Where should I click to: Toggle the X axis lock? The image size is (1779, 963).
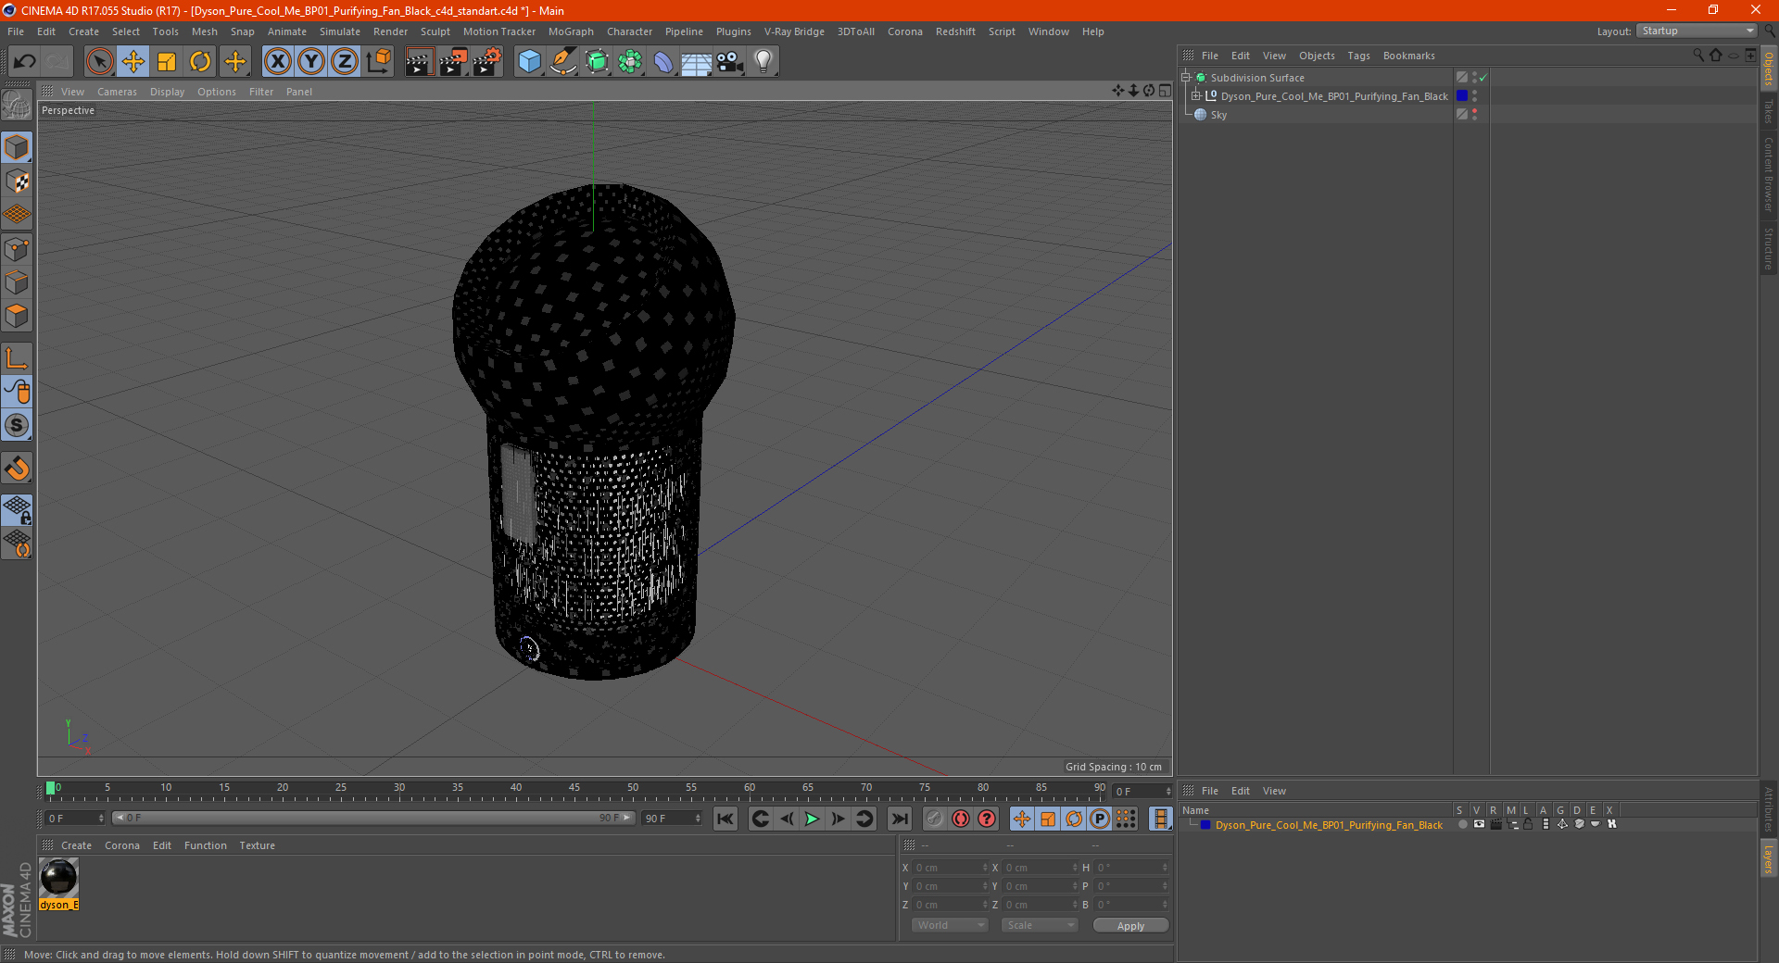click(x=277, y=62)
